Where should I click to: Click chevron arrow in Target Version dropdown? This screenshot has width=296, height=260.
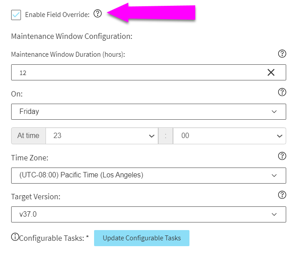274,214
